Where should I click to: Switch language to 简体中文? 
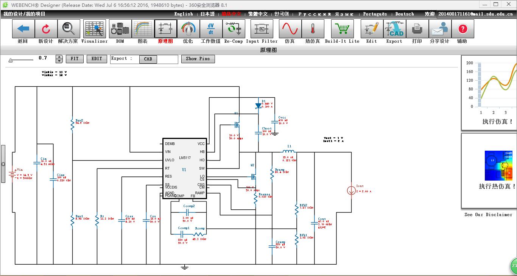(x=232, y=14)
